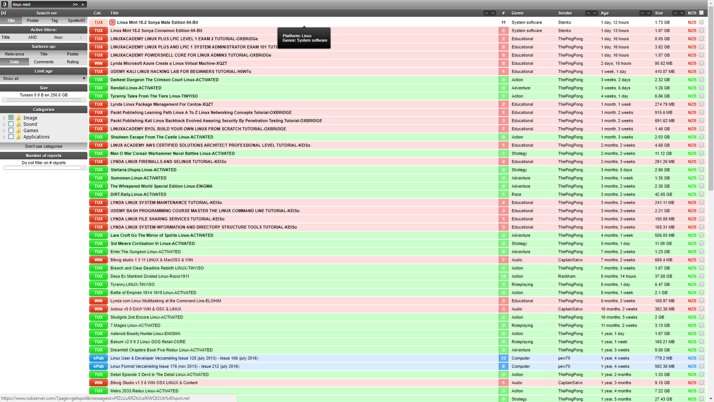Viewport: 714px width, 402px height.
Task: Click the TUX icon on the Darkest Dungeon row
Action: point(98,80)
